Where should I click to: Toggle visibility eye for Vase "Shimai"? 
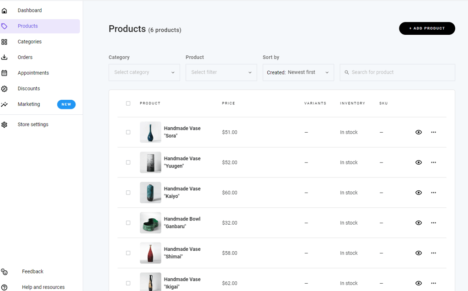tap(419, 253)
